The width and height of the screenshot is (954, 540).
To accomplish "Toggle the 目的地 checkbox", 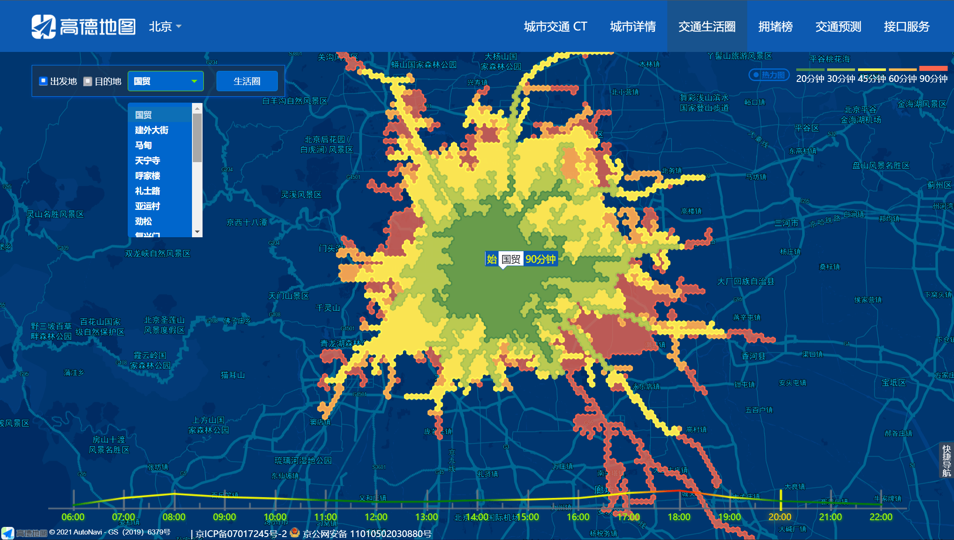I will [x=88, y=81].
